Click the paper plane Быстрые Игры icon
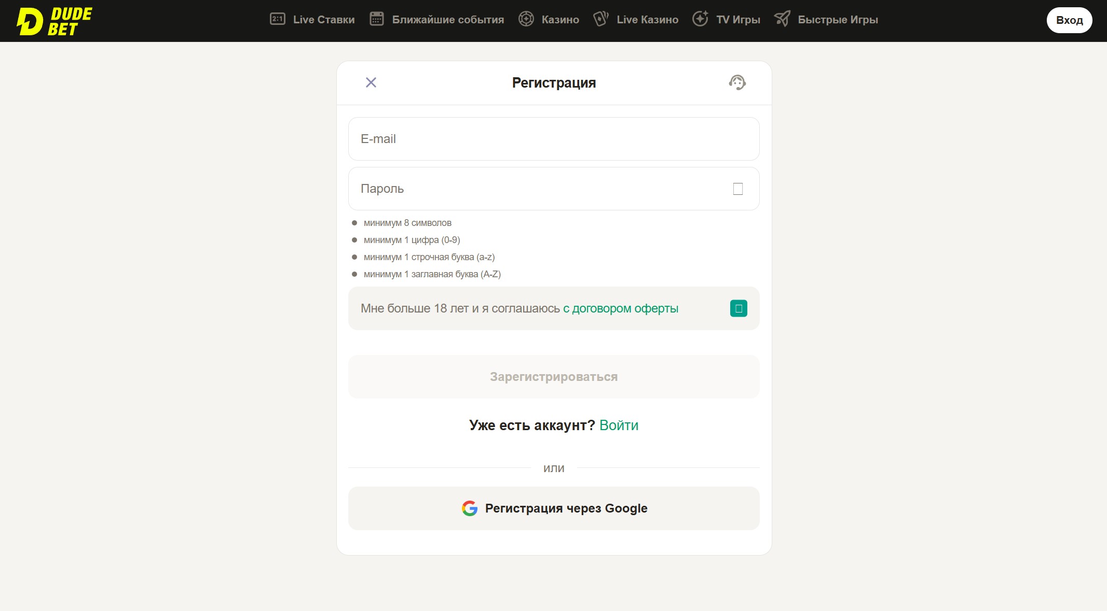 (782, 19)
